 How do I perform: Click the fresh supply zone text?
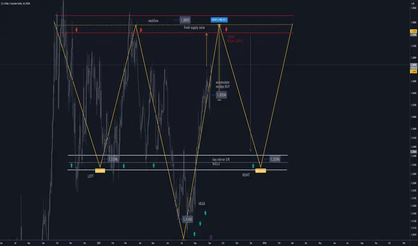tap(194, 28)
